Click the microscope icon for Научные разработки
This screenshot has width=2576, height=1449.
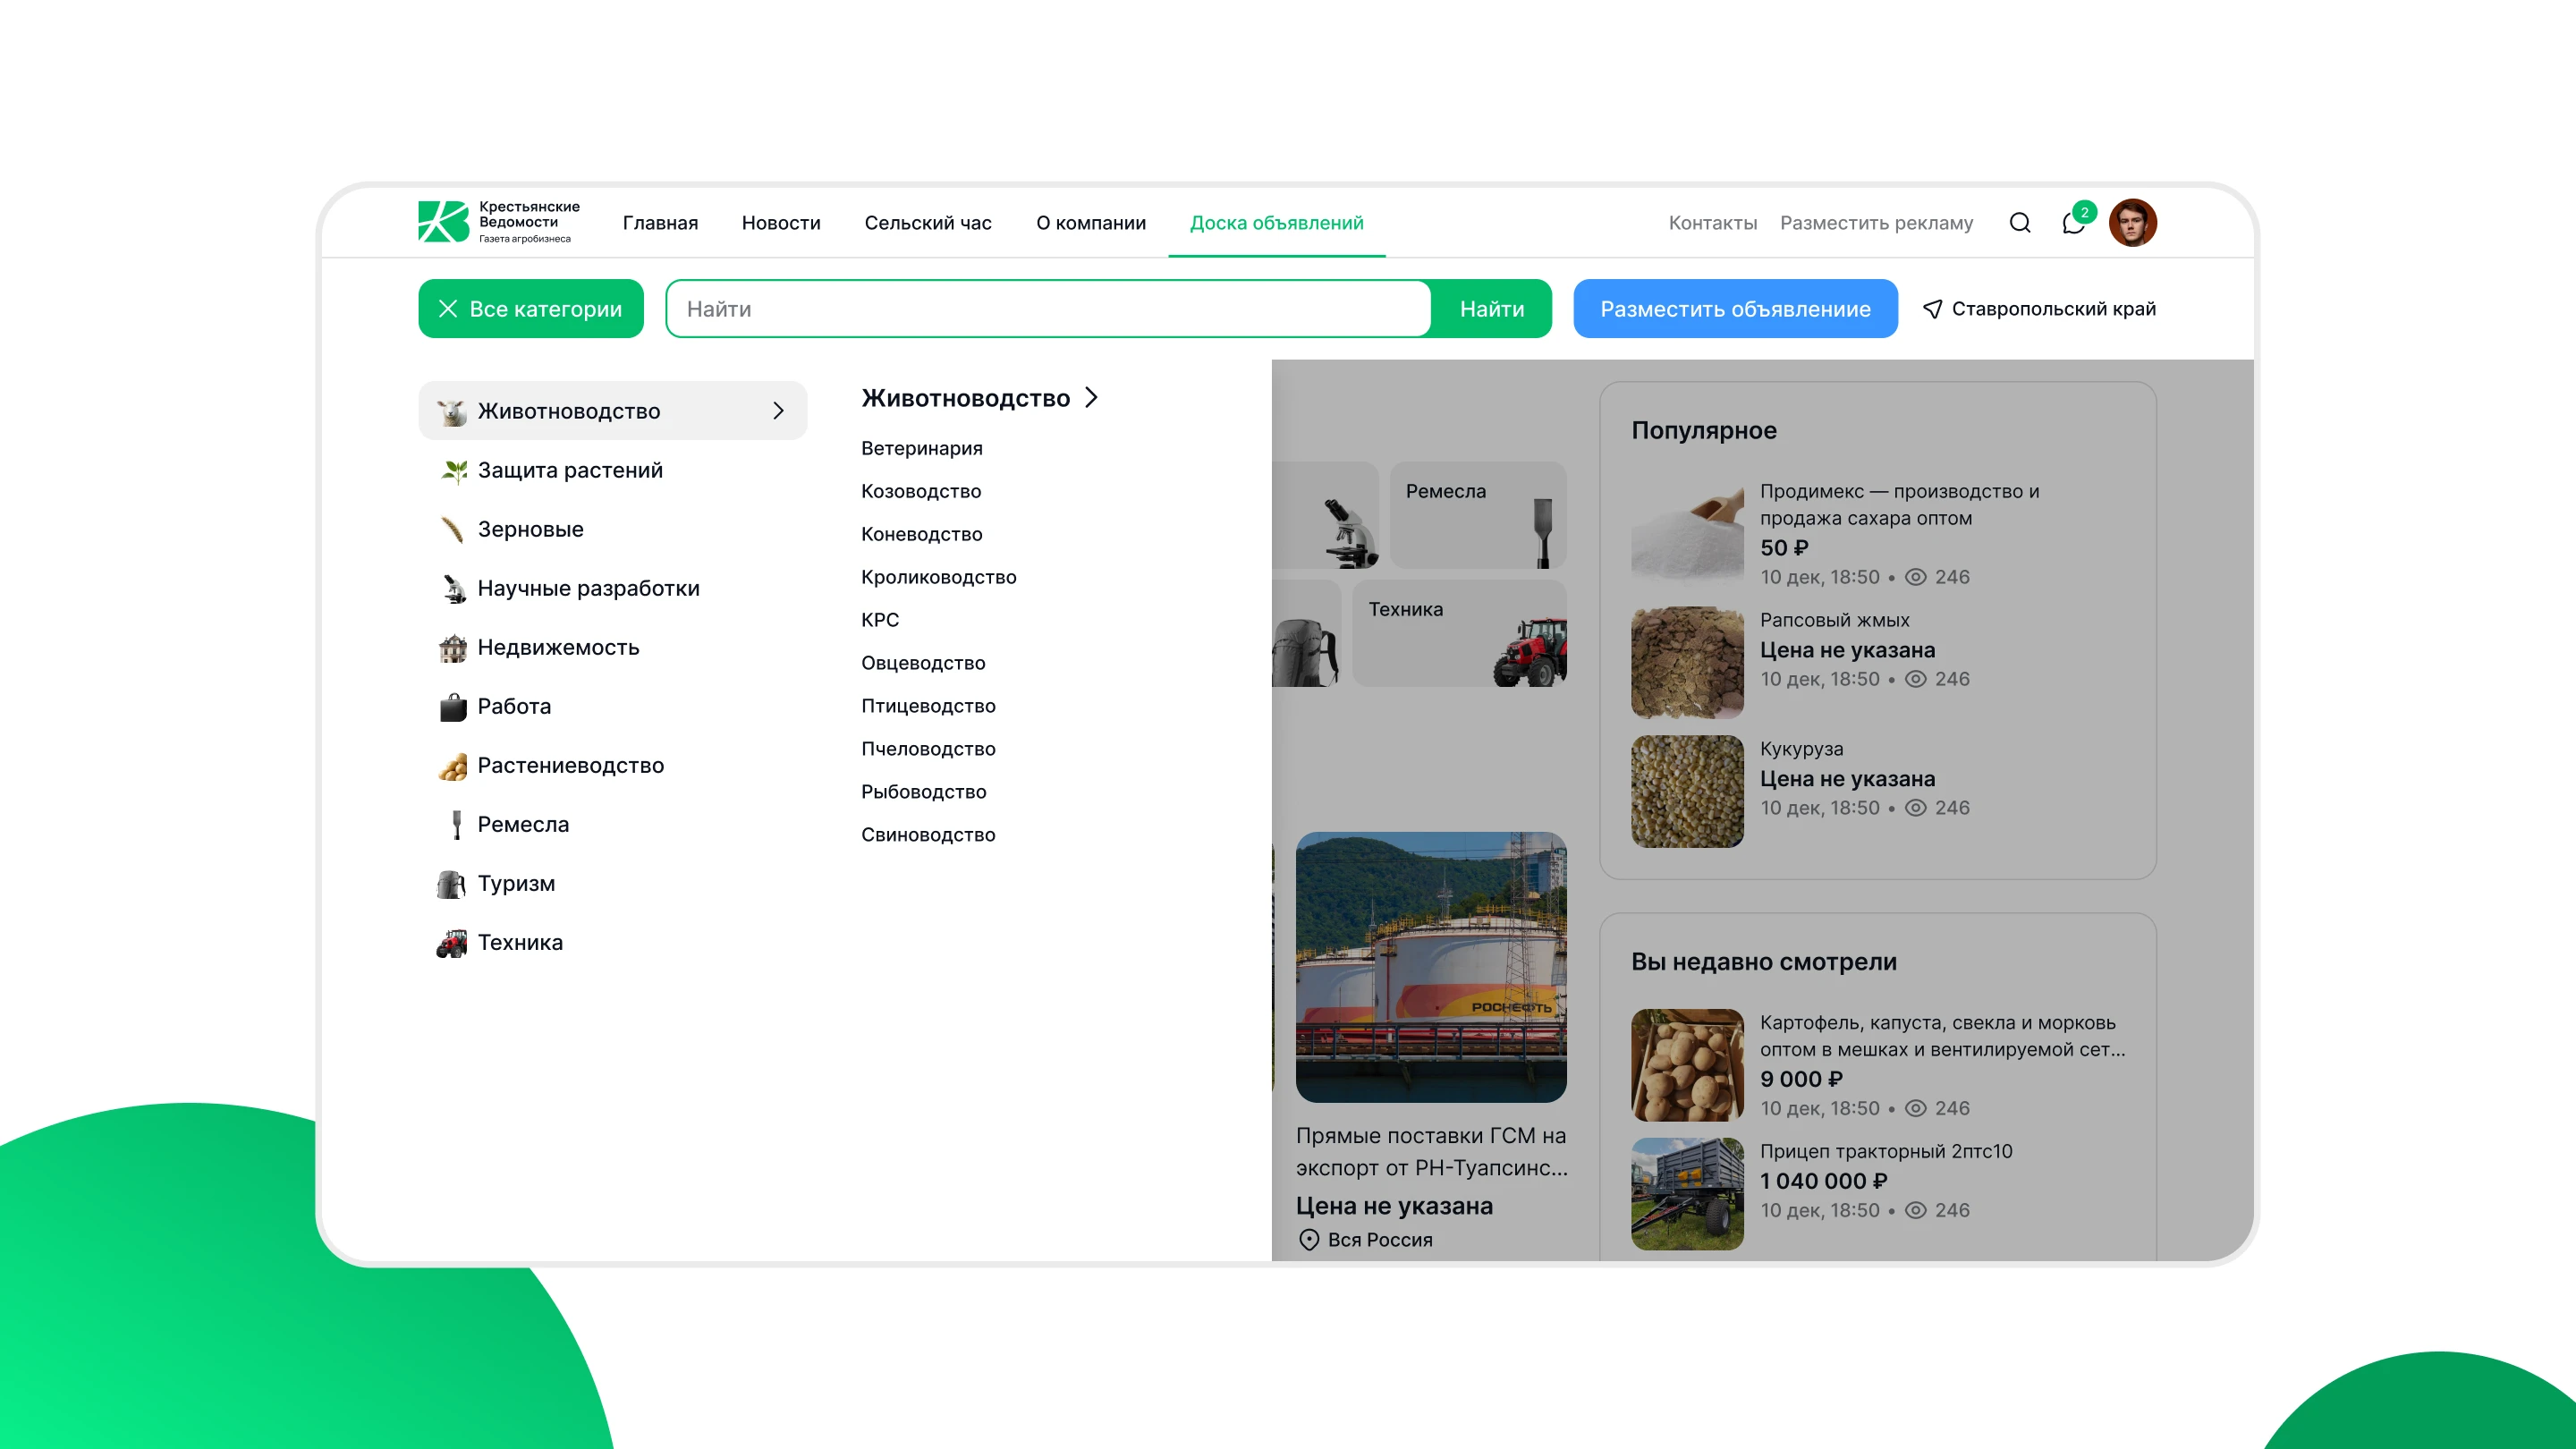click(453, 588)
